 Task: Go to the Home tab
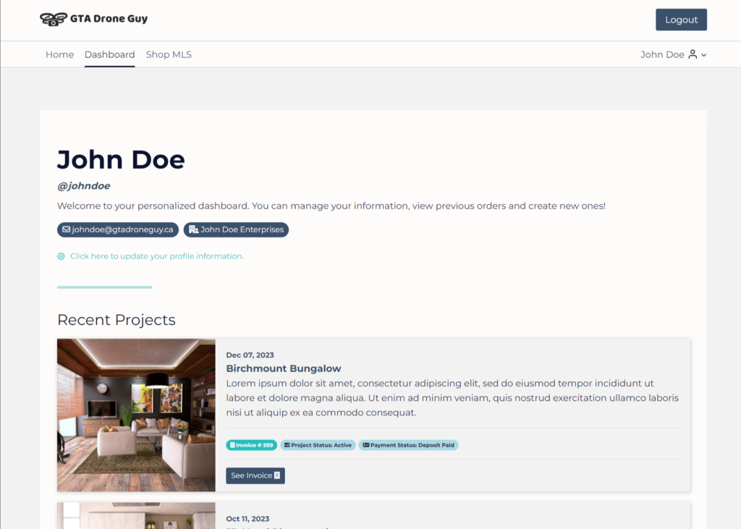pos(59,55)
